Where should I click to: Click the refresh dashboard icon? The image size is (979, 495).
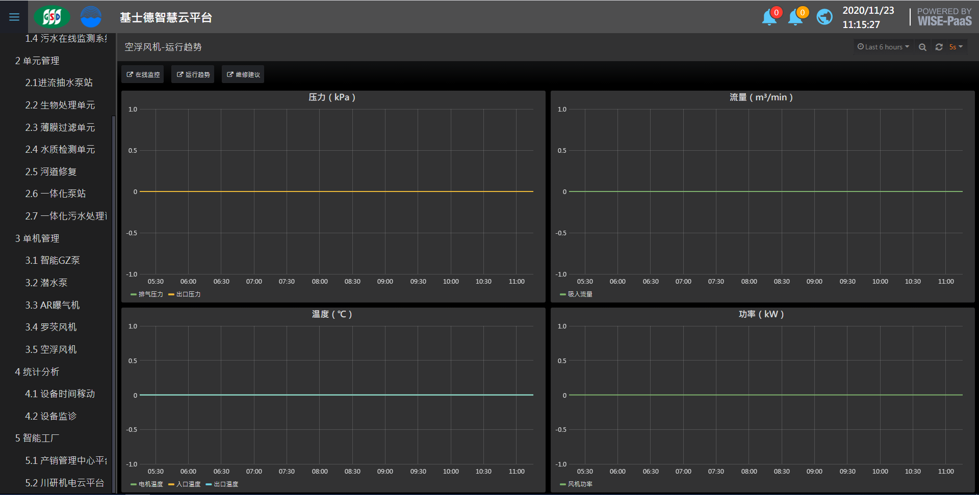click(x=939, y=47)
